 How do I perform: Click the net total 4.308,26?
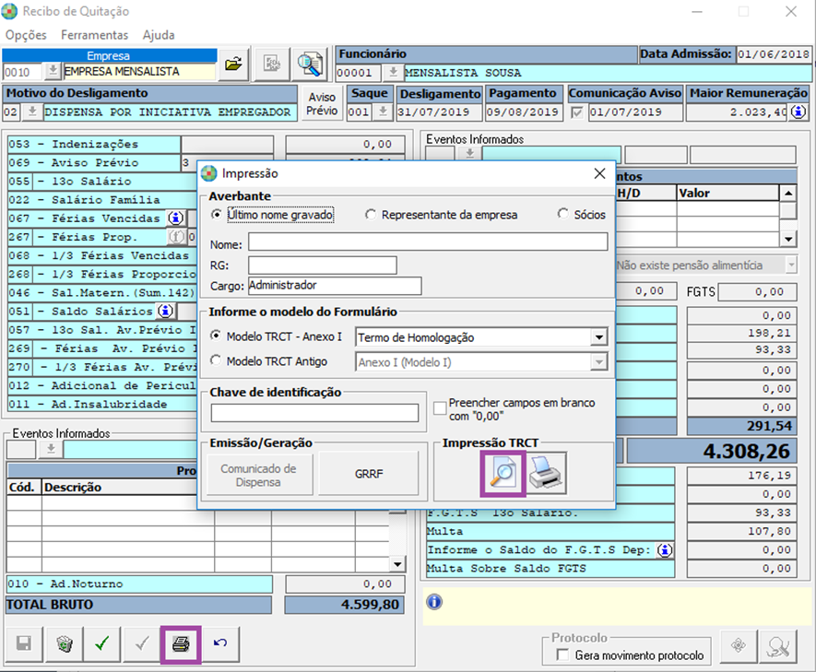coord(712,451)
